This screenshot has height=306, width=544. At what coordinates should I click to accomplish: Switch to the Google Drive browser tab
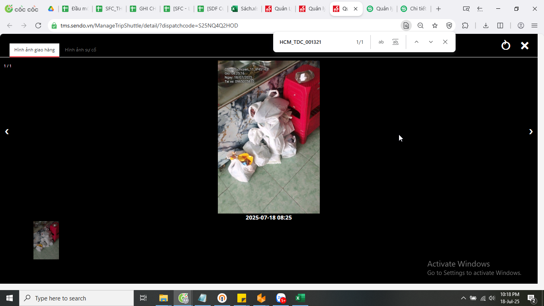click(51, 9)
